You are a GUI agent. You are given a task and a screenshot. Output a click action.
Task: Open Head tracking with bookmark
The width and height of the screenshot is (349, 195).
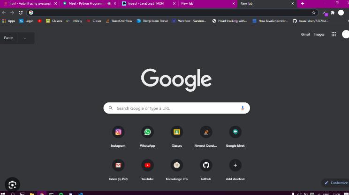229,21
